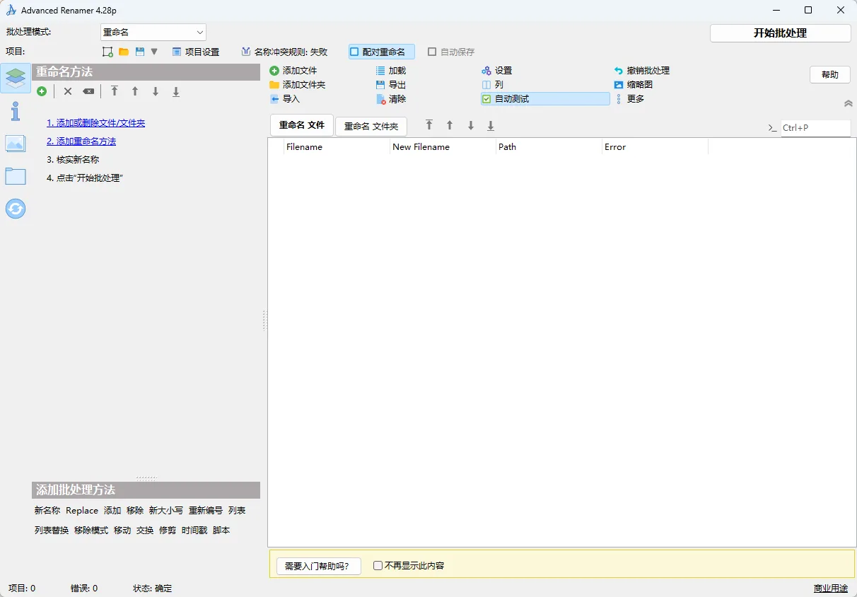Add 新大小写 new case method
857x597 pixels.
point(166,511)
